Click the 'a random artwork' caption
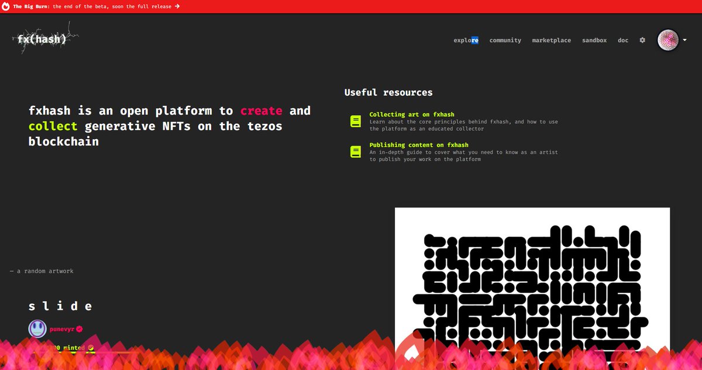Image resolution: width=702 pixels, height=370 pixels. (42, 271)
